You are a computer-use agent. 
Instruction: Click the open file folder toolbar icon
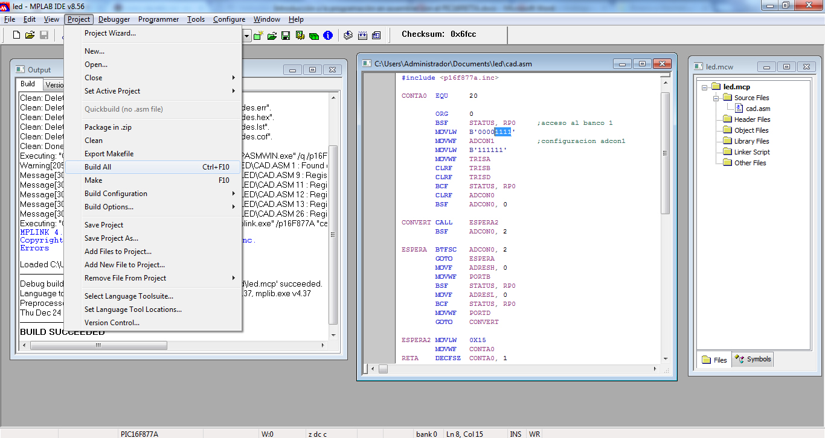click(x=30, y=35)
